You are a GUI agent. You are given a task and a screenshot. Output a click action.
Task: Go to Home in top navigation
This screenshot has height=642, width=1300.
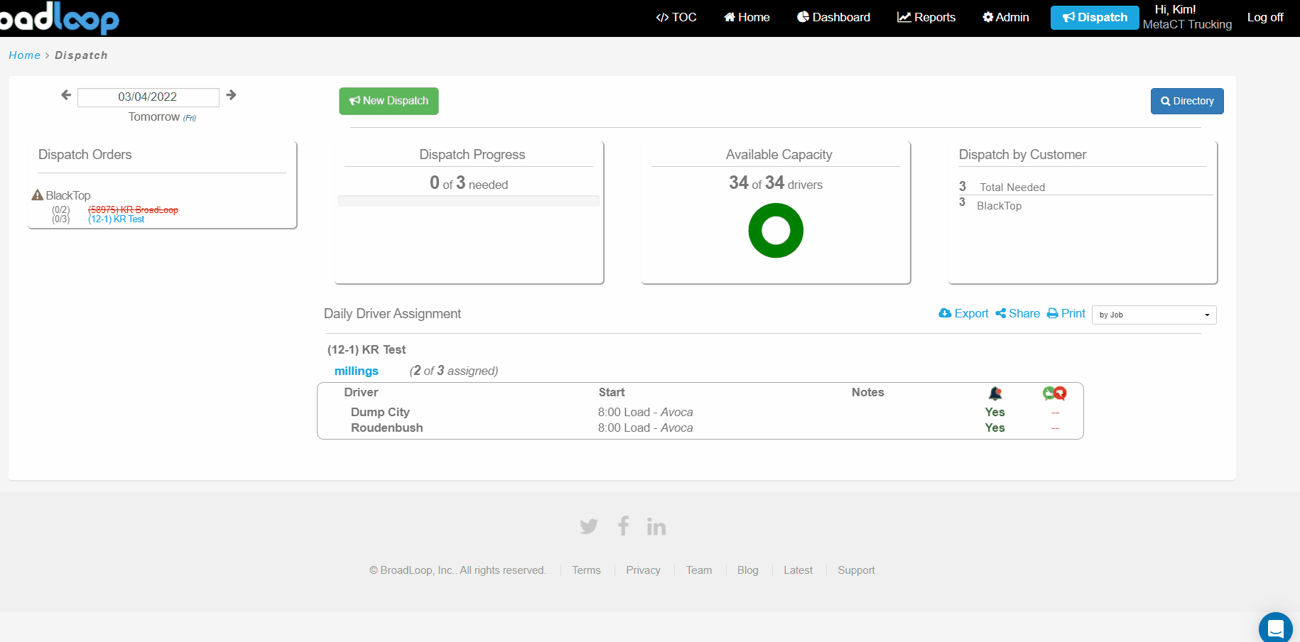(x=747, y=17)
